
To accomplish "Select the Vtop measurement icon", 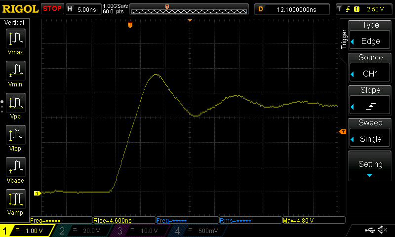I will pos(15,138).
